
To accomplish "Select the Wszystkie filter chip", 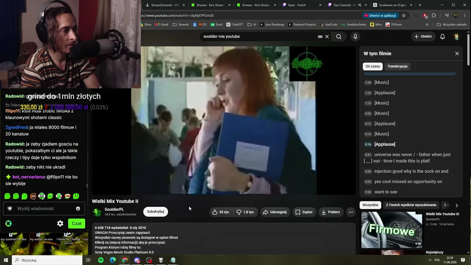I will [x=370, y=205].
